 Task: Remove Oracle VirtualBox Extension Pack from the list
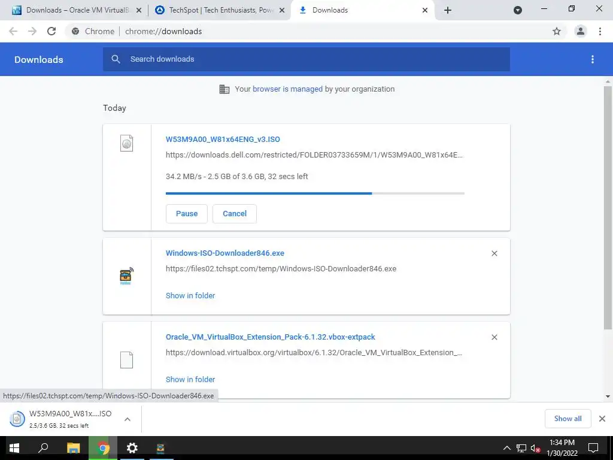coord(494,337)
